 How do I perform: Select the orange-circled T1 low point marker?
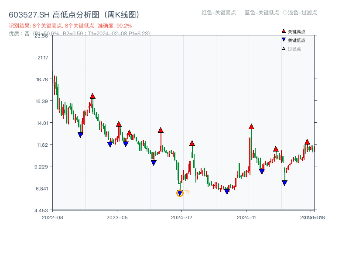click(180, 193)
